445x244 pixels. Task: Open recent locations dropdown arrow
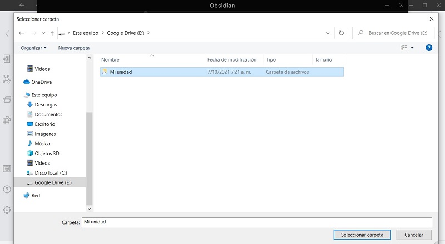point(44,33)
